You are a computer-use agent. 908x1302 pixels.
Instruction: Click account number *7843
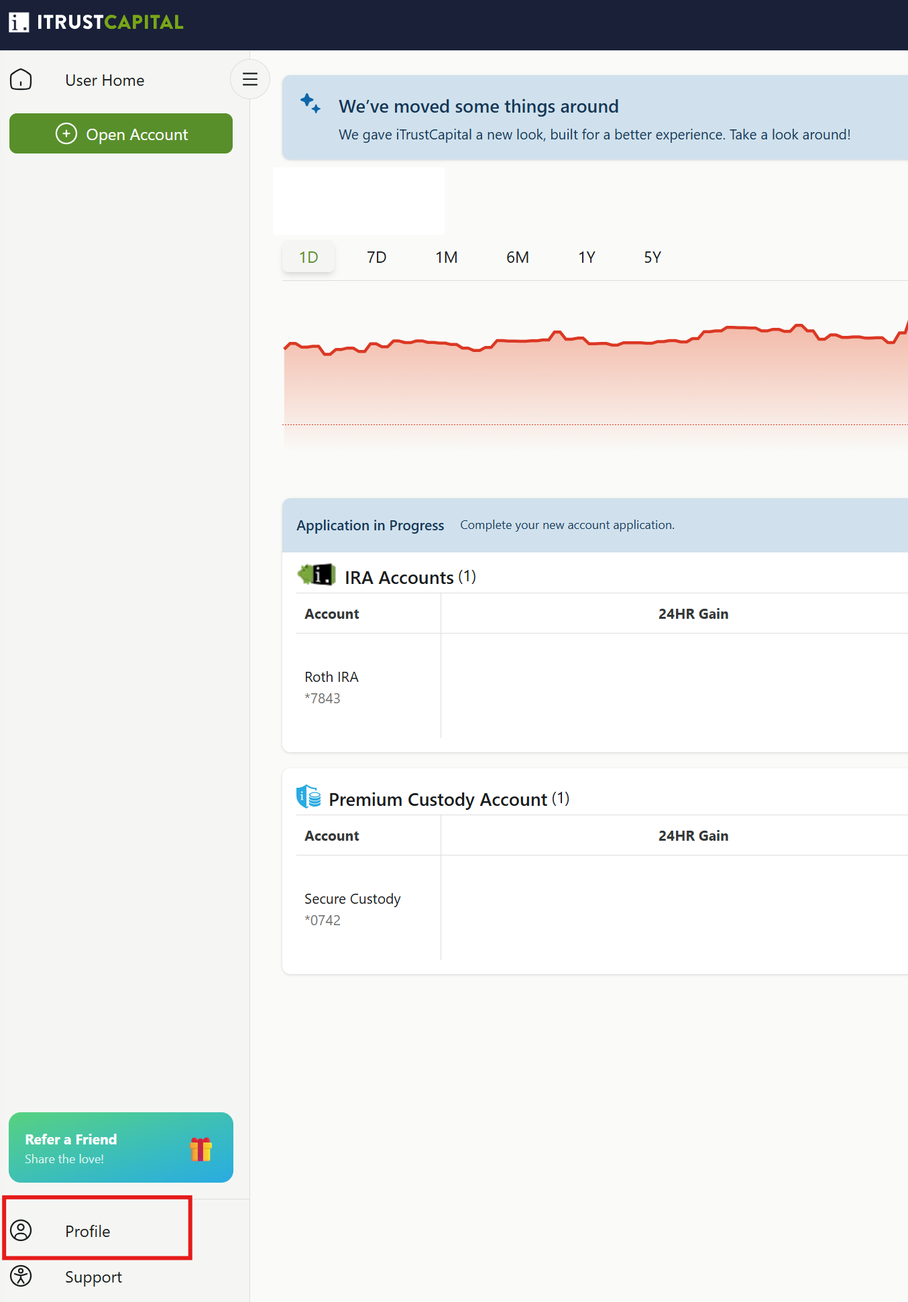point(323,699)
